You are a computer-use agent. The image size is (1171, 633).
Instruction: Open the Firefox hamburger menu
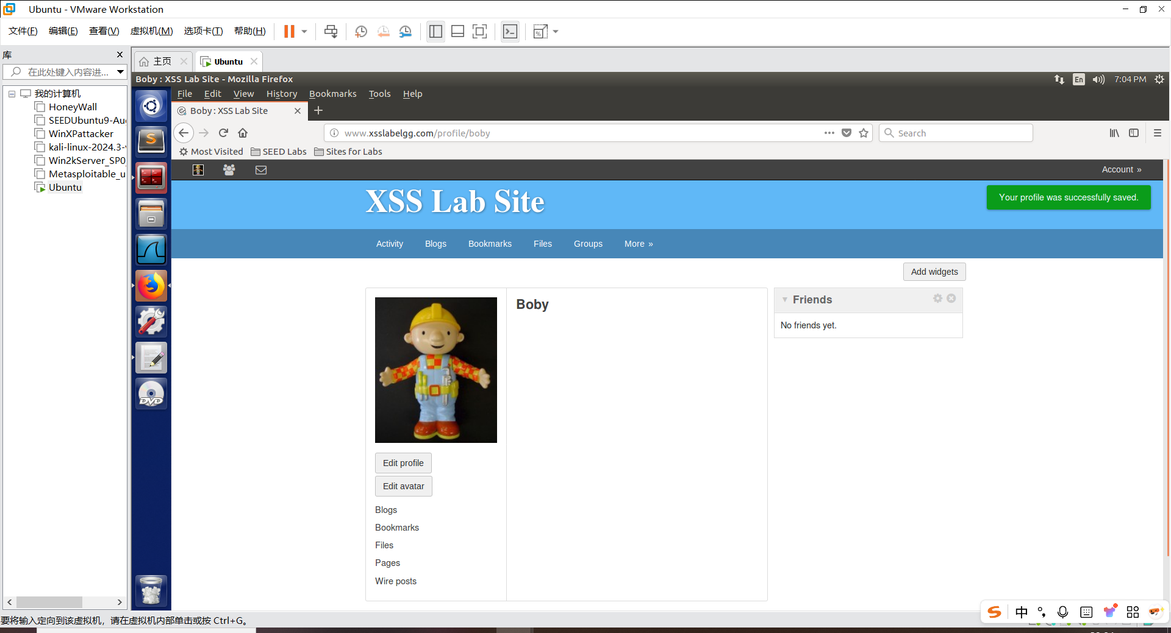click(1158, 133)
